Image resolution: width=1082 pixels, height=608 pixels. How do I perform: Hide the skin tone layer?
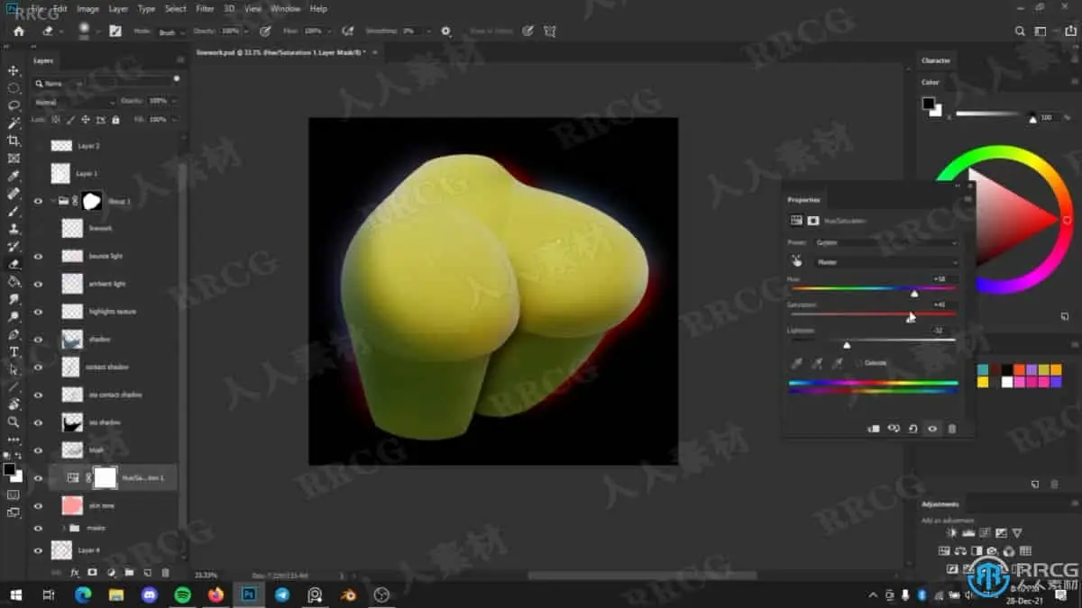click(x=38, y=505)
